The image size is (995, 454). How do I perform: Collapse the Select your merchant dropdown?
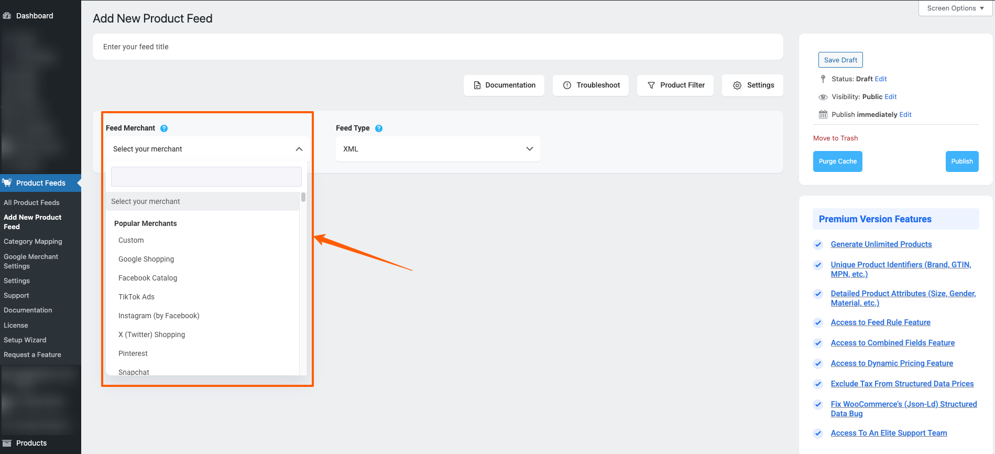coord(299,149)
